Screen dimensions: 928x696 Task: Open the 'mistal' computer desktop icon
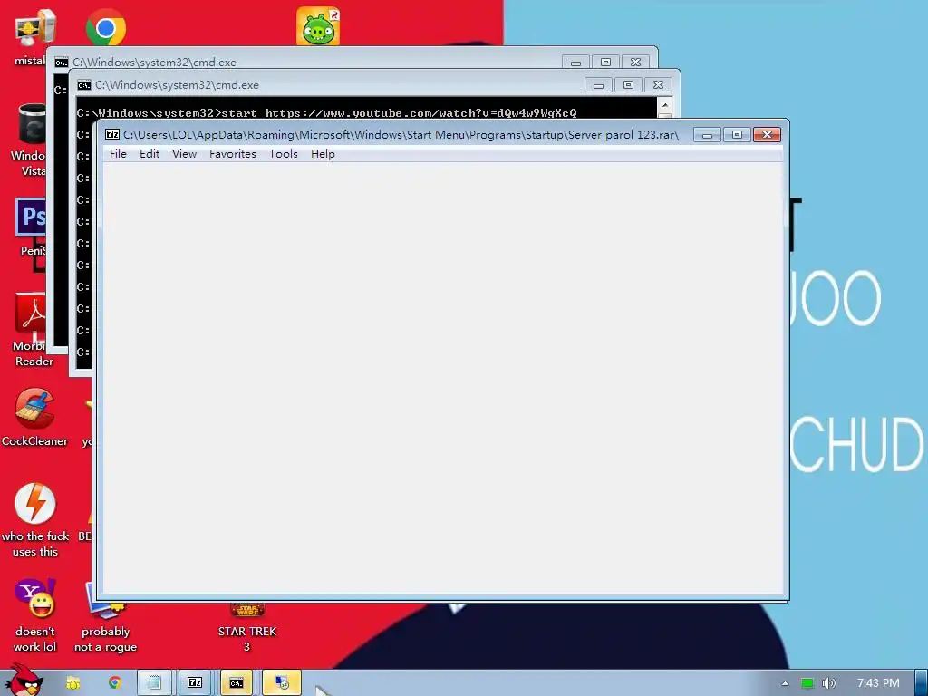(x=33, y=36)
